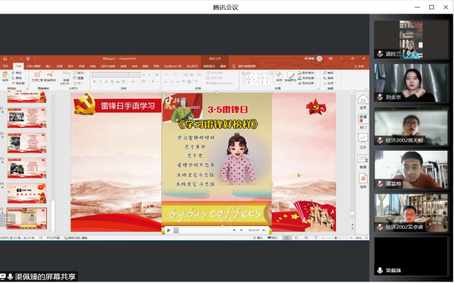This screenshot has height=283, width=454.
Task: Expand the shapes gallery more arrow
Action: [271, 83]
